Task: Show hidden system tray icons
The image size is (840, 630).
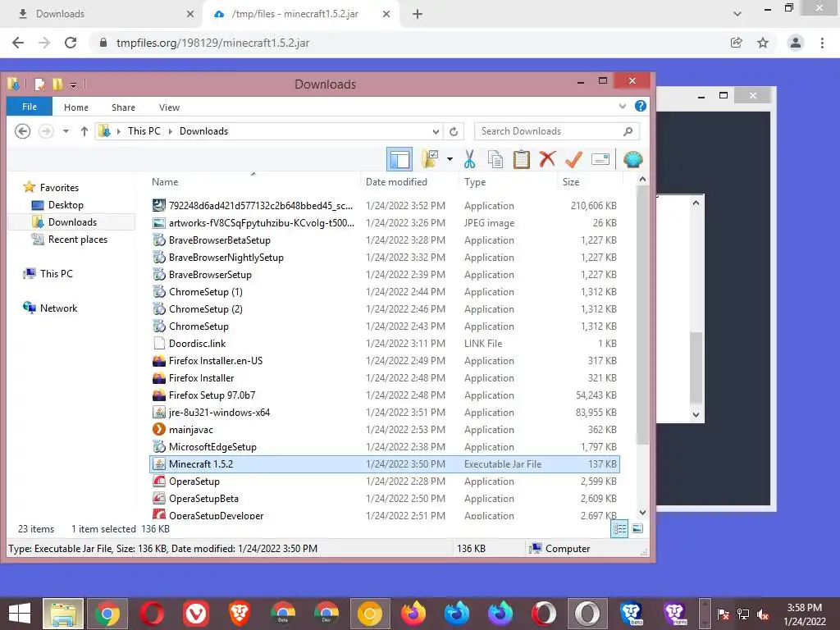Action: click(705, 614)
